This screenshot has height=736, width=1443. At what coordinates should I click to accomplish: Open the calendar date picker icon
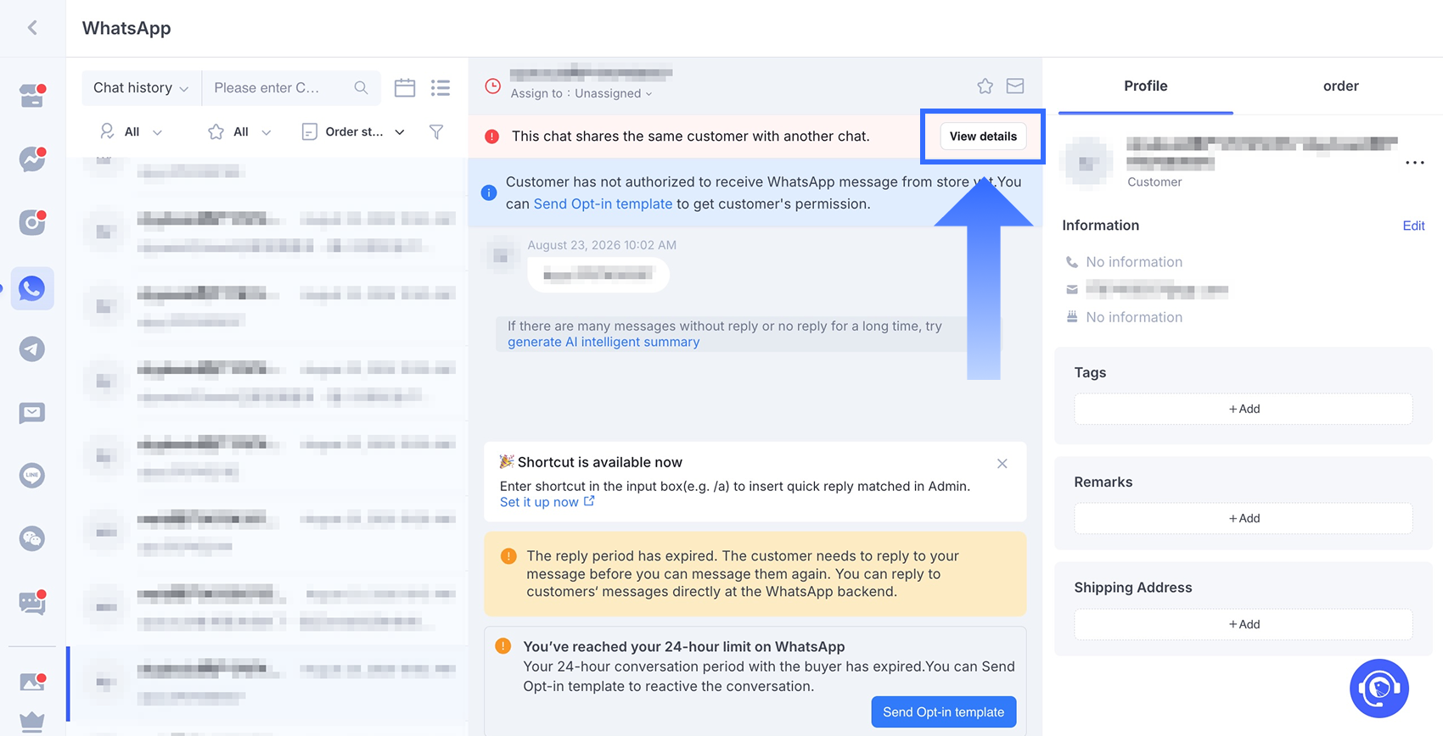click(x=405, y=87)
